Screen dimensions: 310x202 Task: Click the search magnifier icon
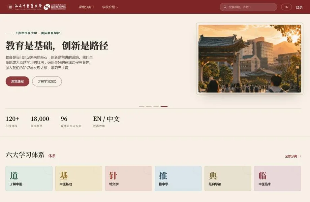pyautogui.click(x=225, y=7)
